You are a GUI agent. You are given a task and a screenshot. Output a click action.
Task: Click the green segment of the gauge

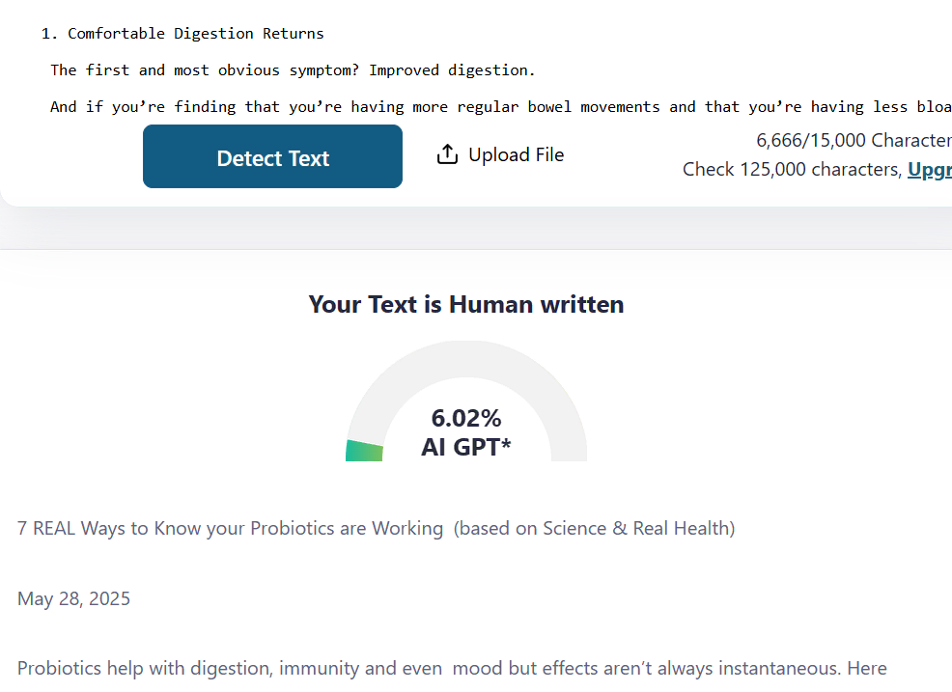[364, 451]
